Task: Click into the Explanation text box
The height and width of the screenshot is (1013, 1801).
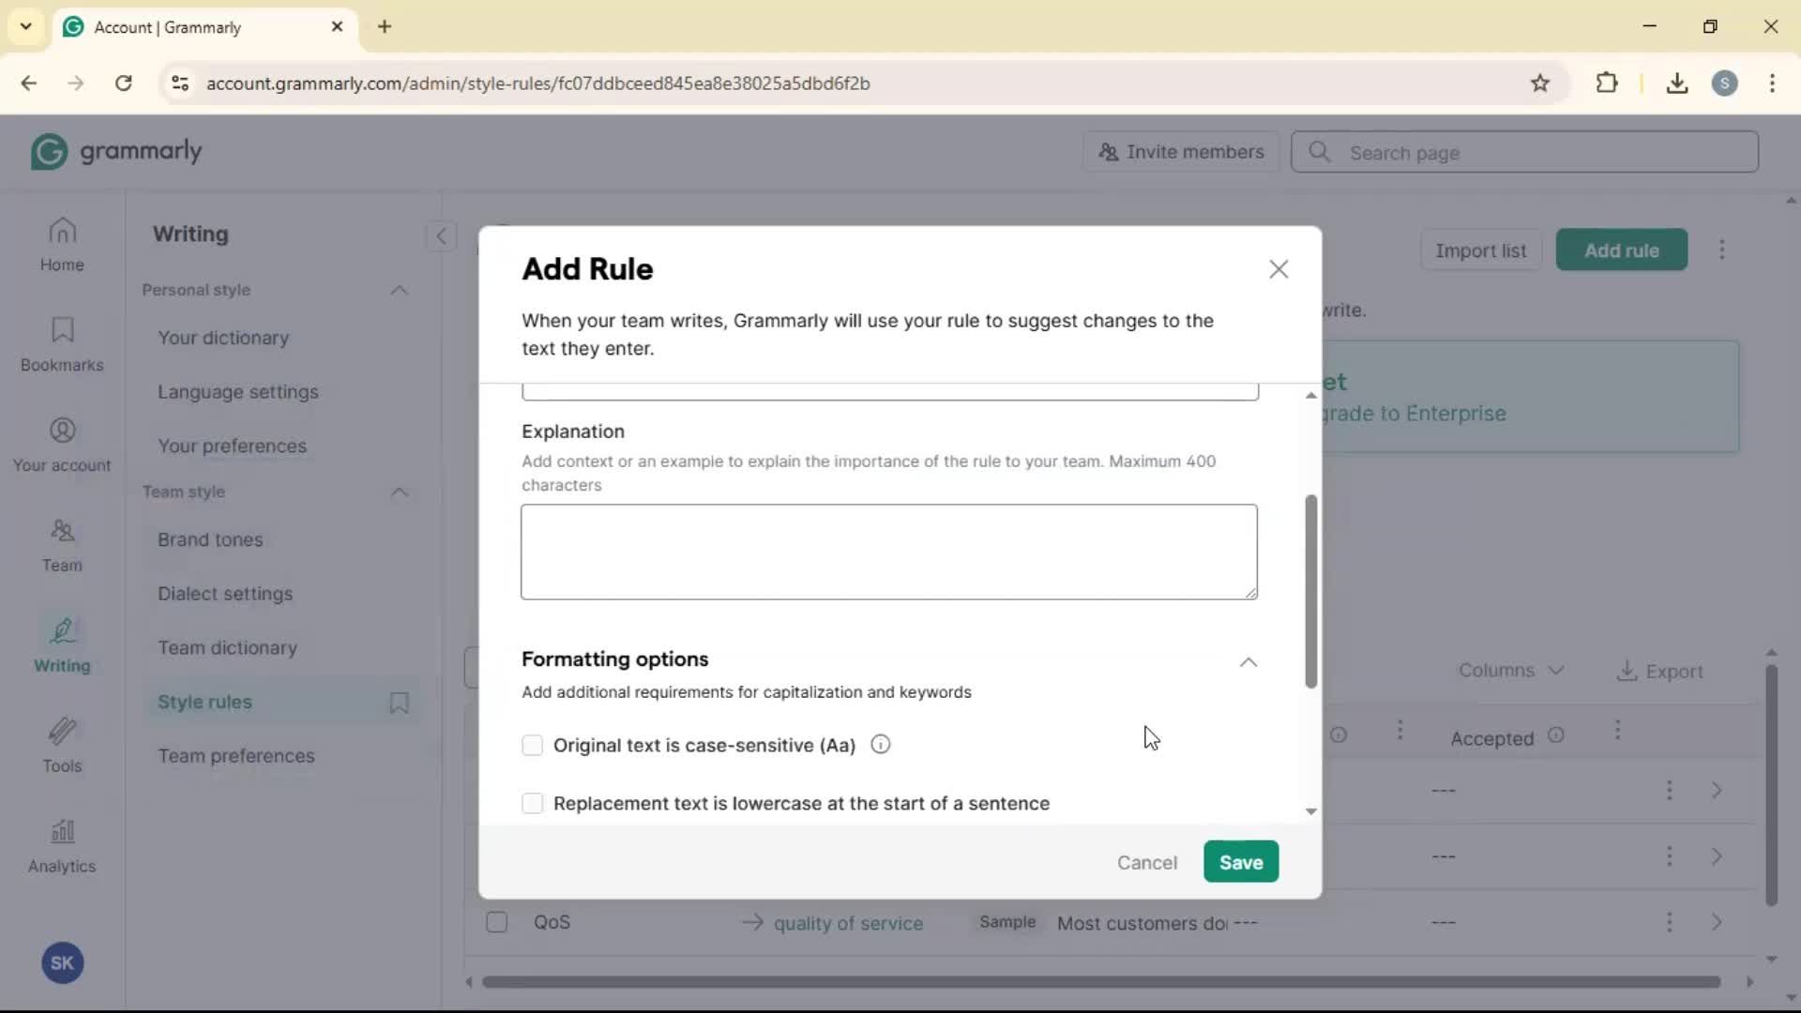Action: [x=888, y=552]
